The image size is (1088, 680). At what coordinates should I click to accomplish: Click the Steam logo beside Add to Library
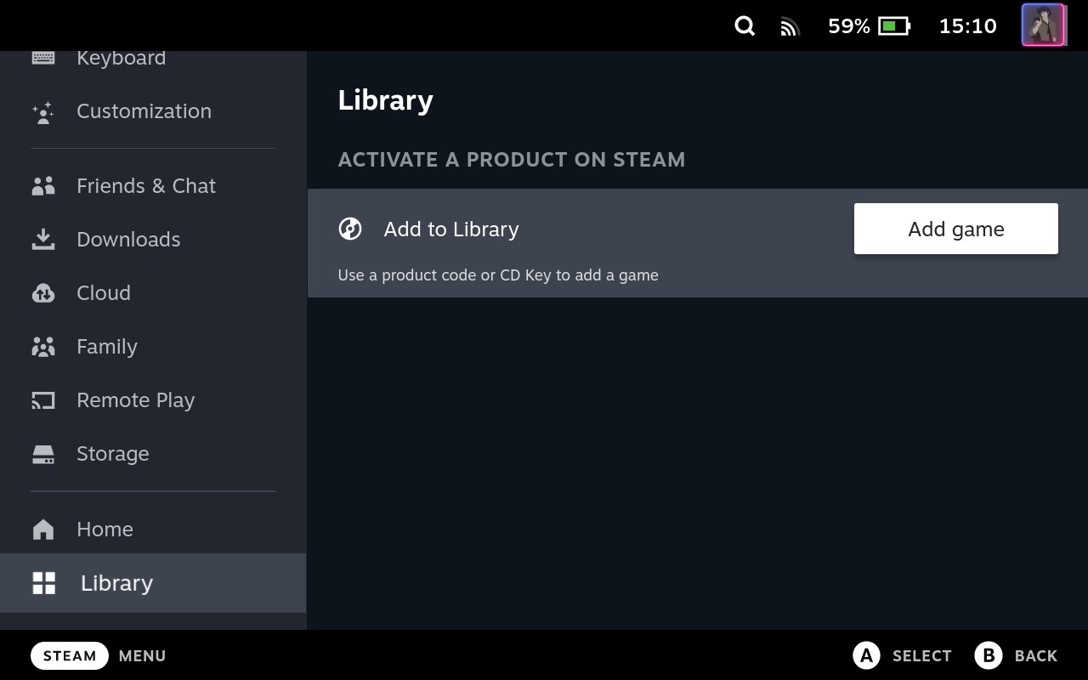tap(350, 229)
